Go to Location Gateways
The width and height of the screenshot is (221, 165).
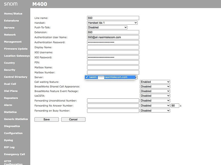pos(17,56)
